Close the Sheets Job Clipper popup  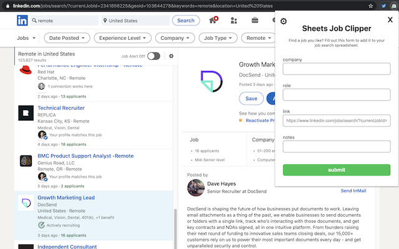pyautogui.click(x=390, y=19)
